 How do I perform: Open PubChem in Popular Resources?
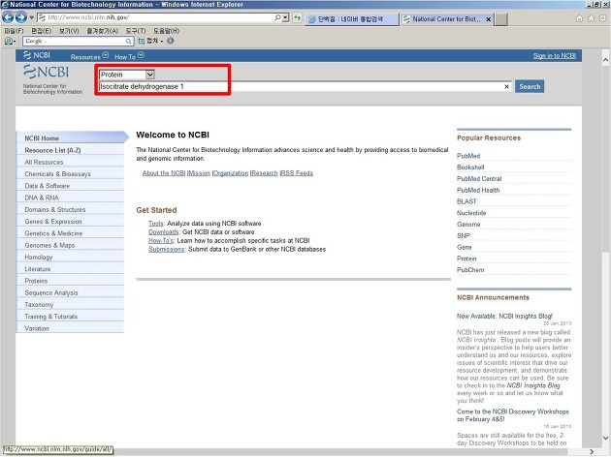pos(470,270)
